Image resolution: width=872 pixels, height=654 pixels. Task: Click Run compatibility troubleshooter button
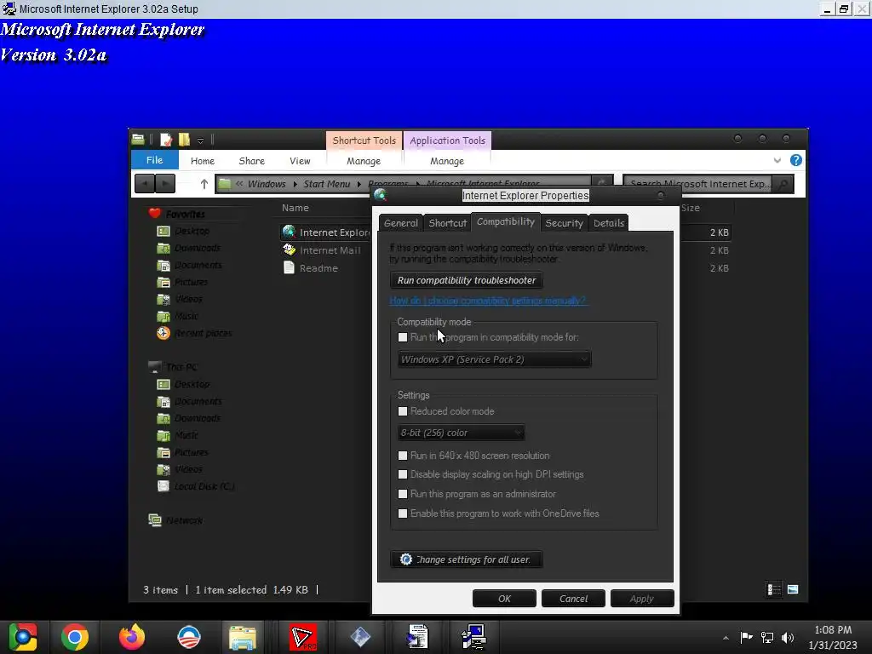tap(467, 280)
